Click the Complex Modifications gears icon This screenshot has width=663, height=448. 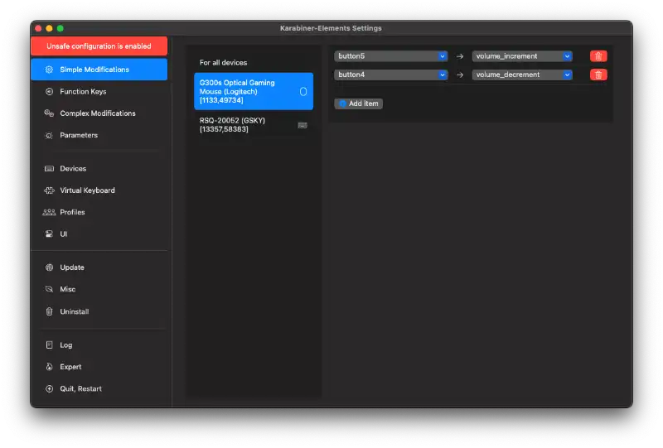click(49, 113)
